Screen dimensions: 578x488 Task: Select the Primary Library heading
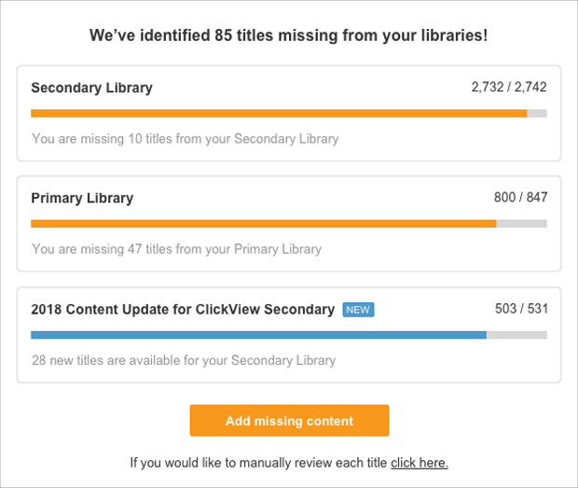tap(82, 198)
